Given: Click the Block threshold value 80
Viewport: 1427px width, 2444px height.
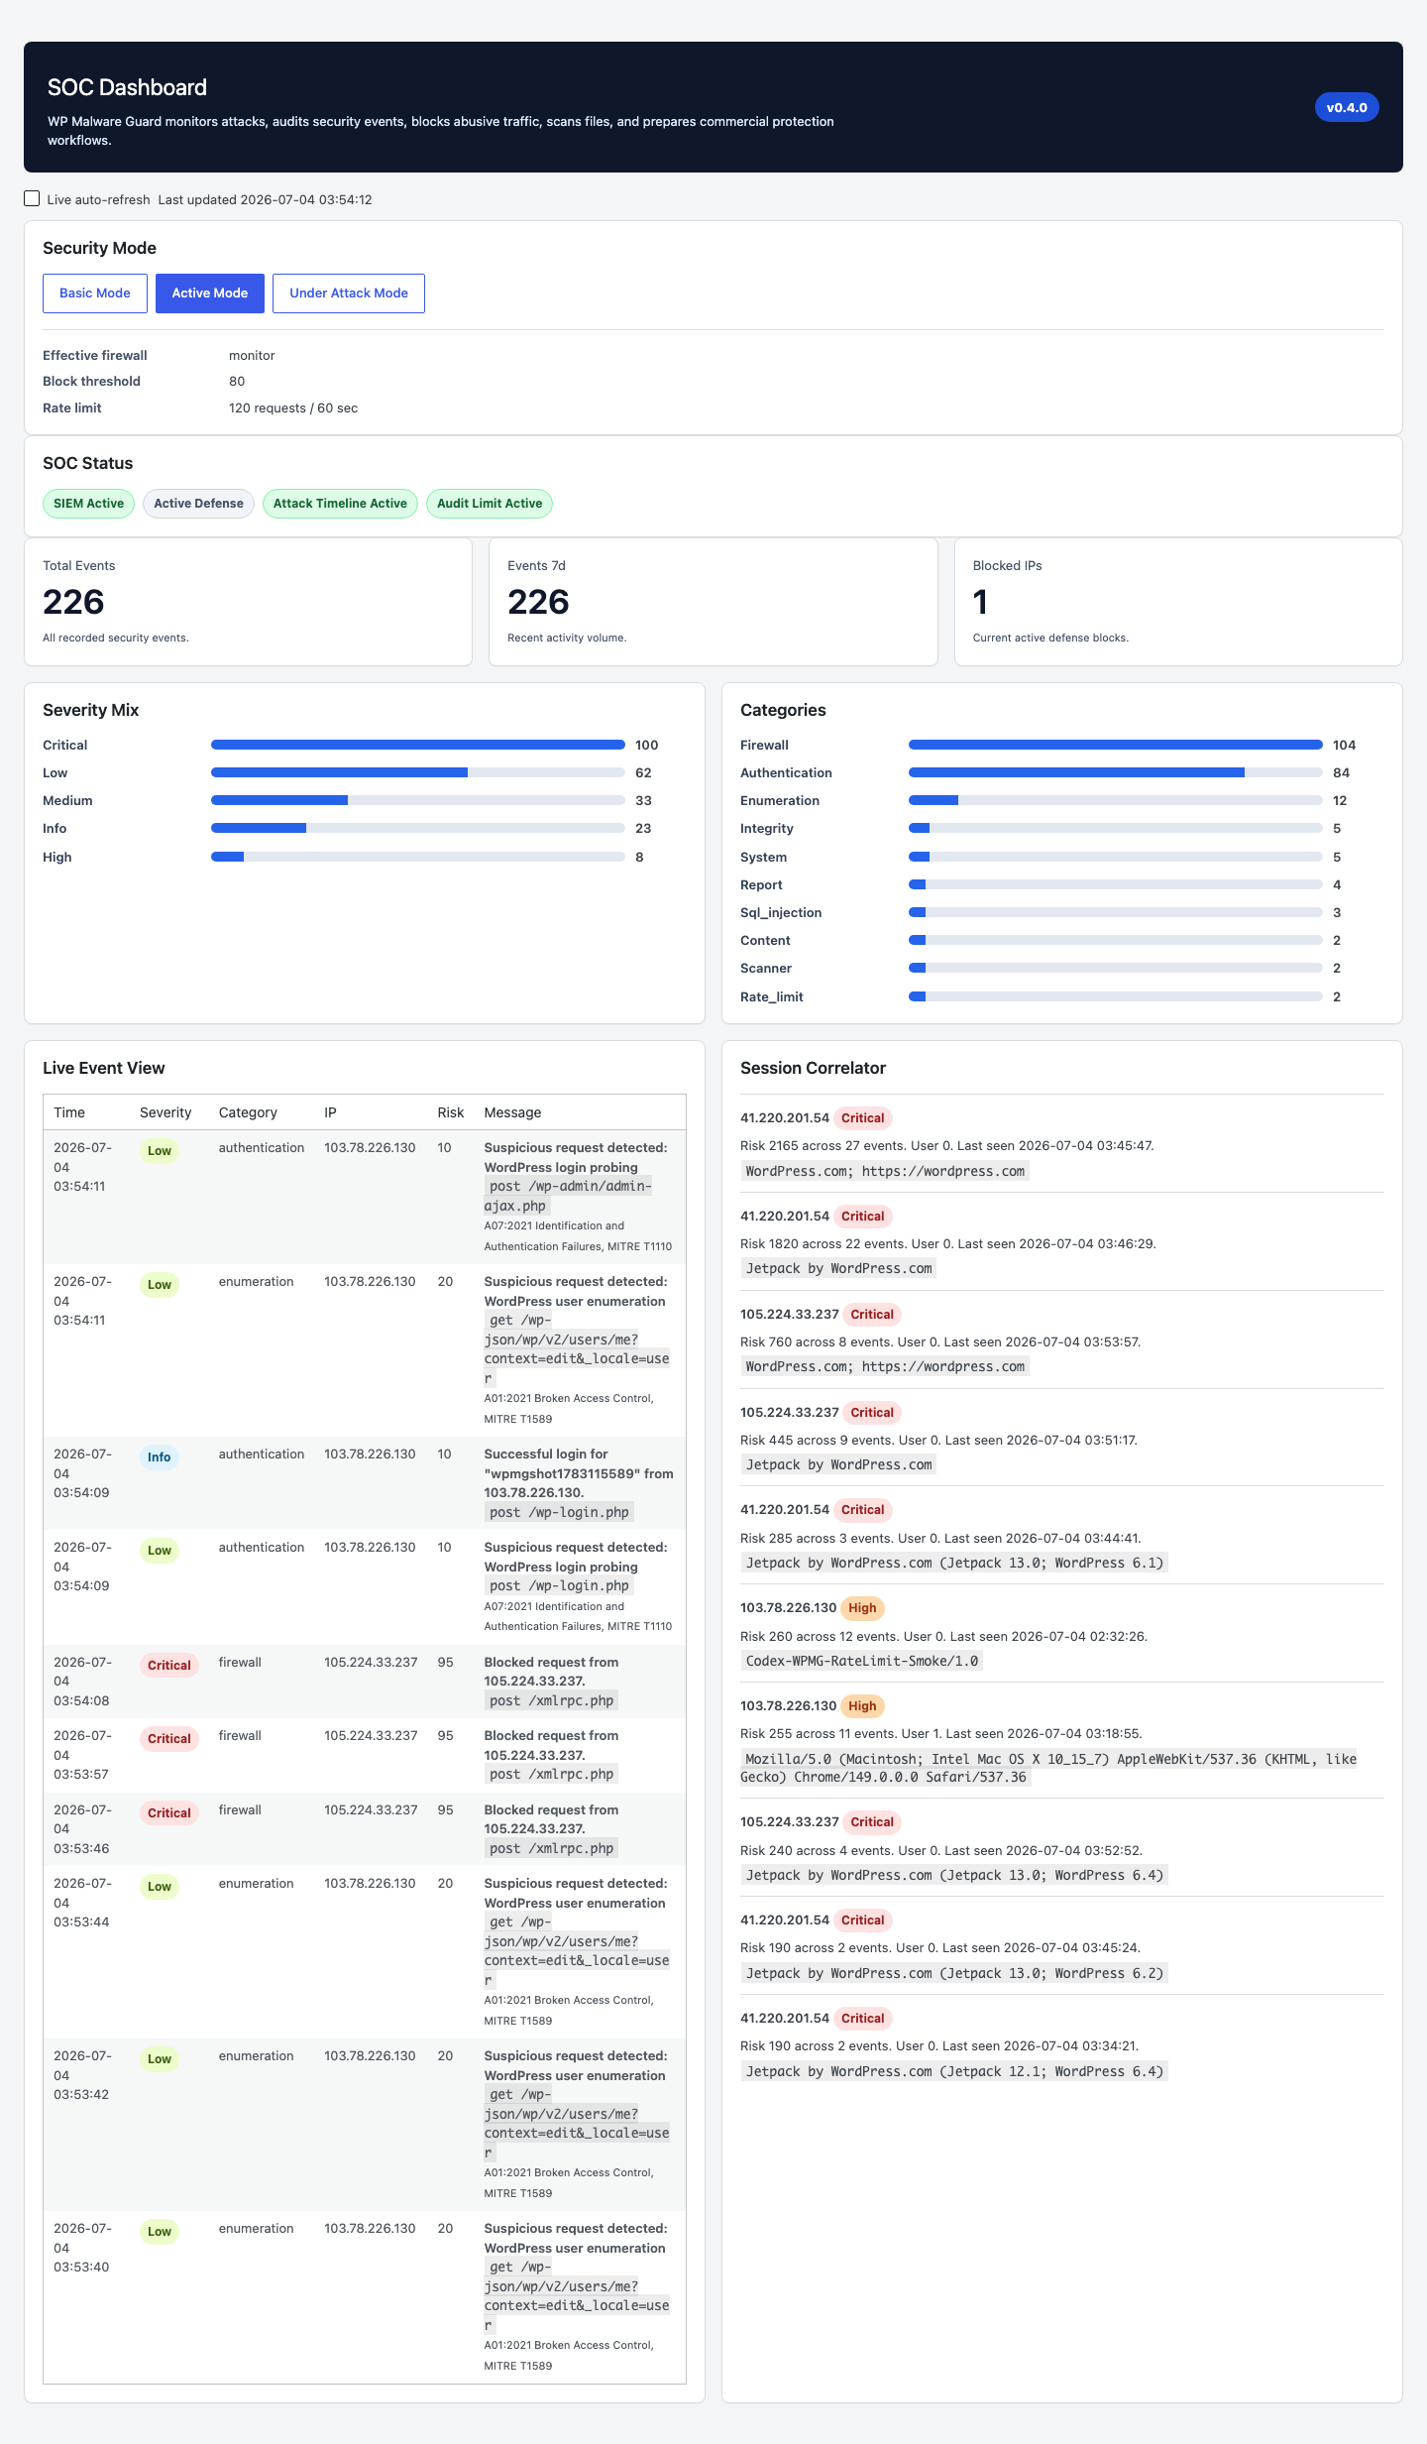Looking at the screenshot, I should coord(237,381).
